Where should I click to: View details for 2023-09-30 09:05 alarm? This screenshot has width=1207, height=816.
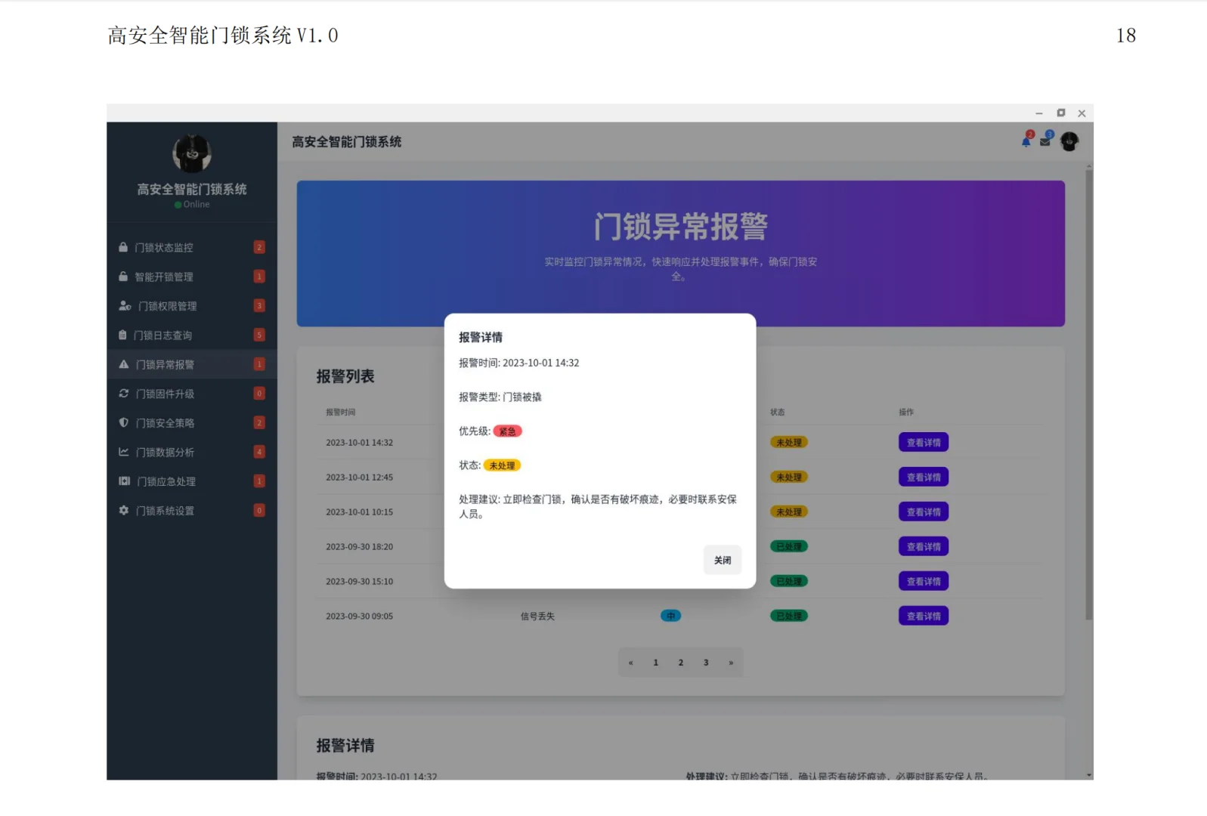(x=924, y=617)
